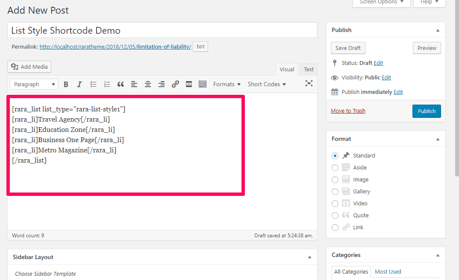The image size is (459, 280).
Task: Click the visibility eye icon
Action: click(x=335, y=78)
